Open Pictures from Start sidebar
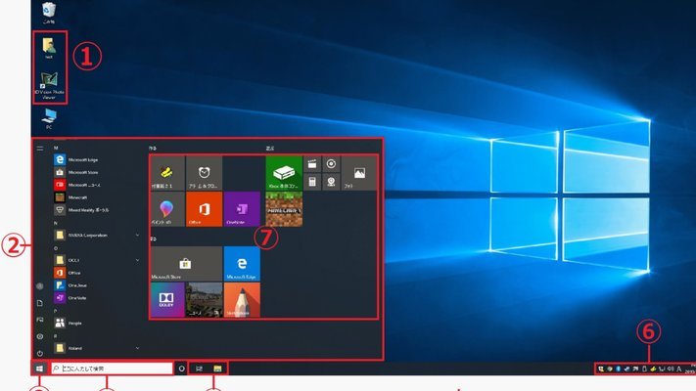The image size is (696, 391). [x=40, y=320]
